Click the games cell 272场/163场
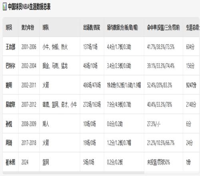 click(x=92, y=104)
